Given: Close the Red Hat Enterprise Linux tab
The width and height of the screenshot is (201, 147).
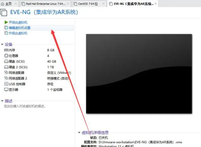Looking at the screenshot, I should pos(68,4).
